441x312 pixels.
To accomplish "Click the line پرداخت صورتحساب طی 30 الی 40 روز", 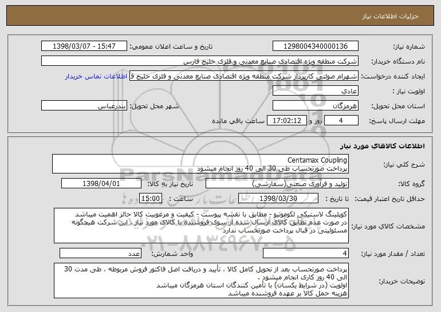I will [272, 169].
